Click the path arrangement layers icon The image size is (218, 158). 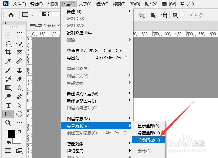tap(164, 15)
